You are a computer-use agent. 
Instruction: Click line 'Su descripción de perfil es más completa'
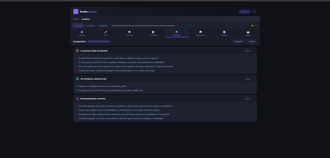click(x=121, y=62)
